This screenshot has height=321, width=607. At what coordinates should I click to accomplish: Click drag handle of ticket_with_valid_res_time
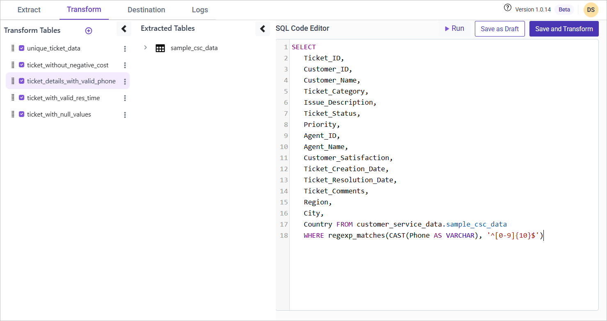pos(13,98)
